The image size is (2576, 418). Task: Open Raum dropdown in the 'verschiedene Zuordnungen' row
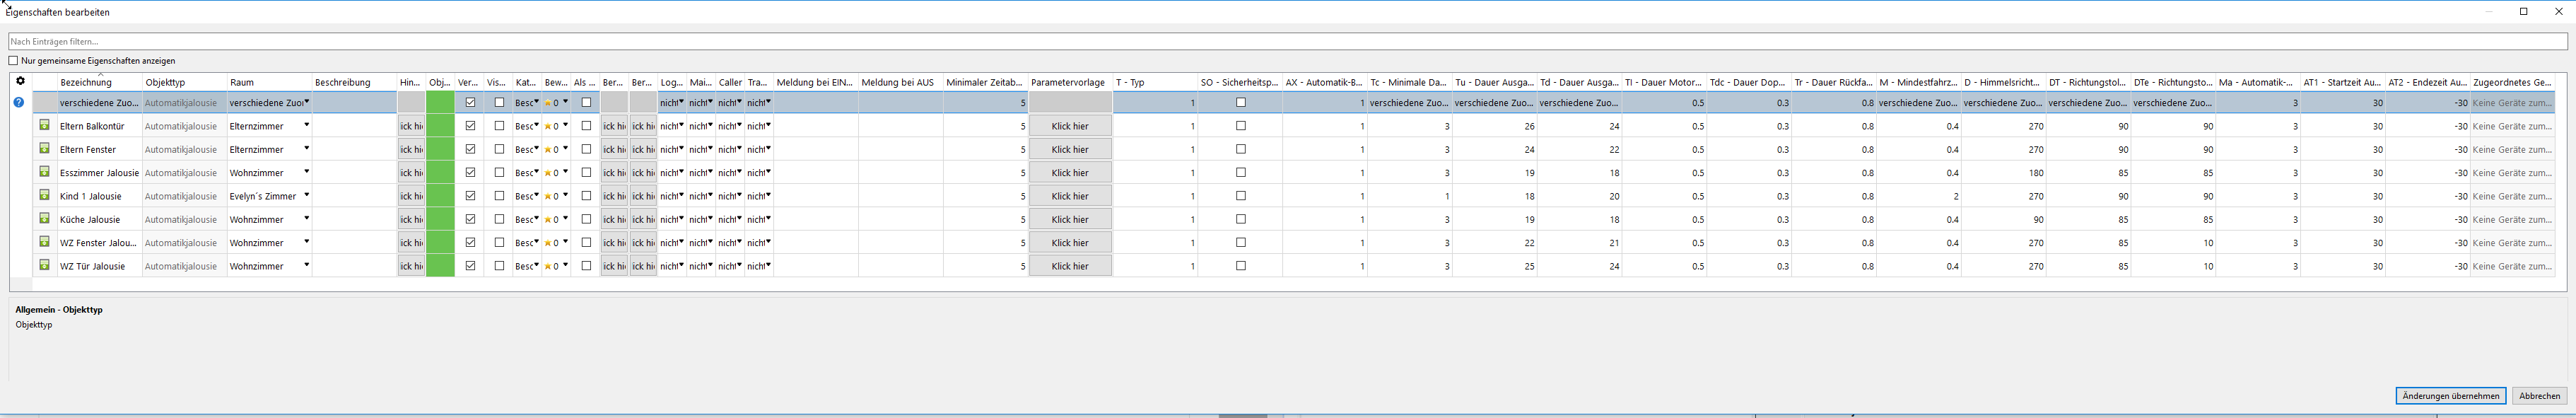306,102
